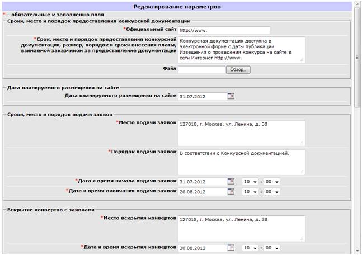Click the scrollbar down arrow
The height and width of the screenshot is (255, 362).
(357, 251)
